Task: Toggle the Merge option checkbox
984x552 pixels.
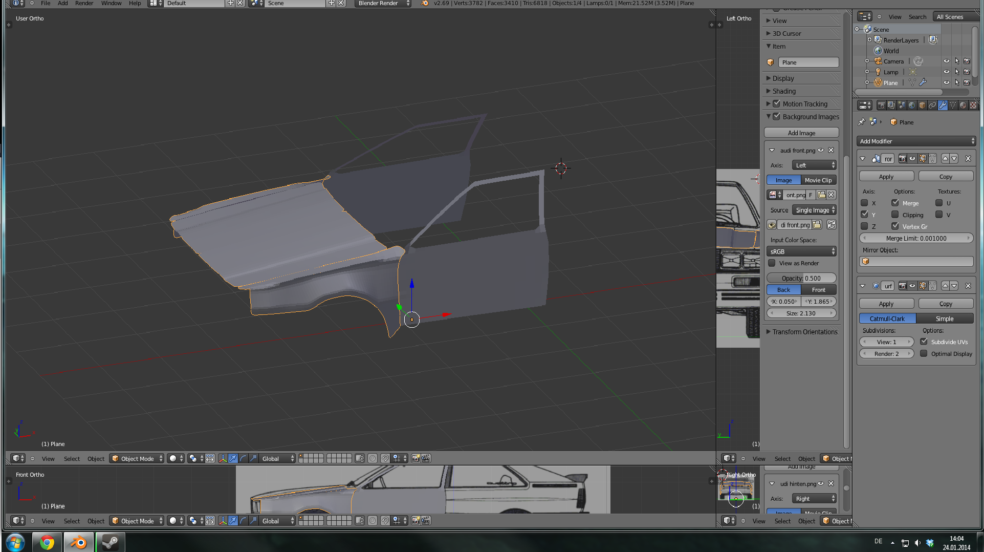Action: [x=895, y=203]
